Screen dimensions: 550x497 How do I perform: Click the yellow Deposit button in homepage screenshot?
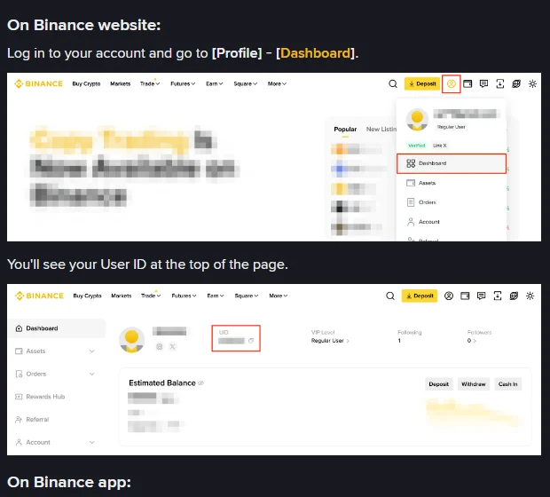(x=422, y=84)
